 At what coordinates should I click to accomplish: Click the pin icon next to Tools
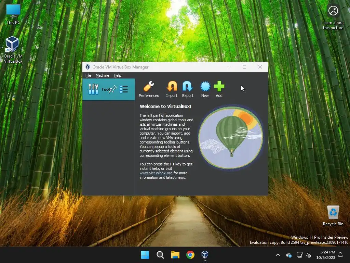click(x=113, y=89)
